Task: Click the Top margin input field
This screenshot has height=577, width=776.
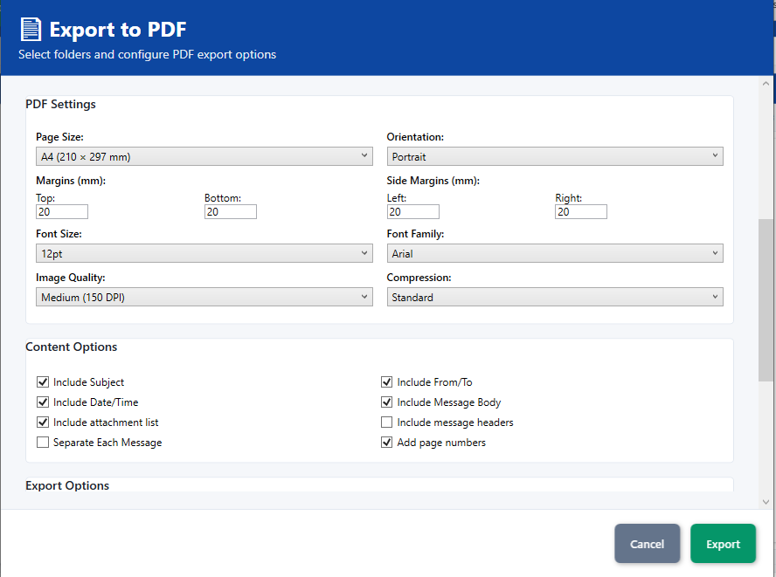Action: coord(62,211)
